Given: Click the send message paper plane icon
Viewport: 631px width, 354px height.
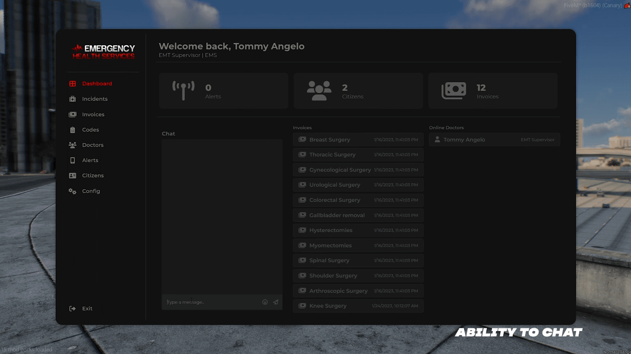Looking at the screenshot, I should tap(276, 302).
